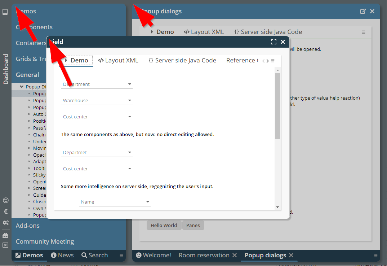Pop out the Popup dialogs panel to new window
This screenshot has height=266, width=387.
(363, 11)
